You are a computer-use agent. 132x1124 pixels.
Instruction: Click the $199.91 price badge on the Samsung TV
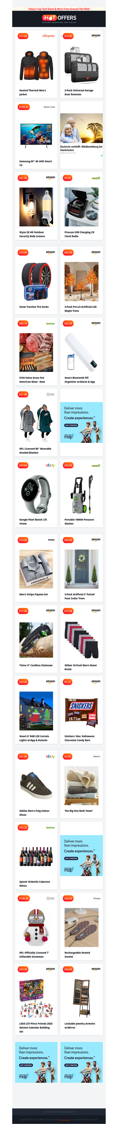tap(23, 107)
